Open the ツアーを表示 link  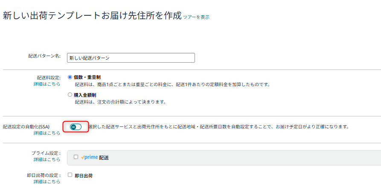click(196, 17)
